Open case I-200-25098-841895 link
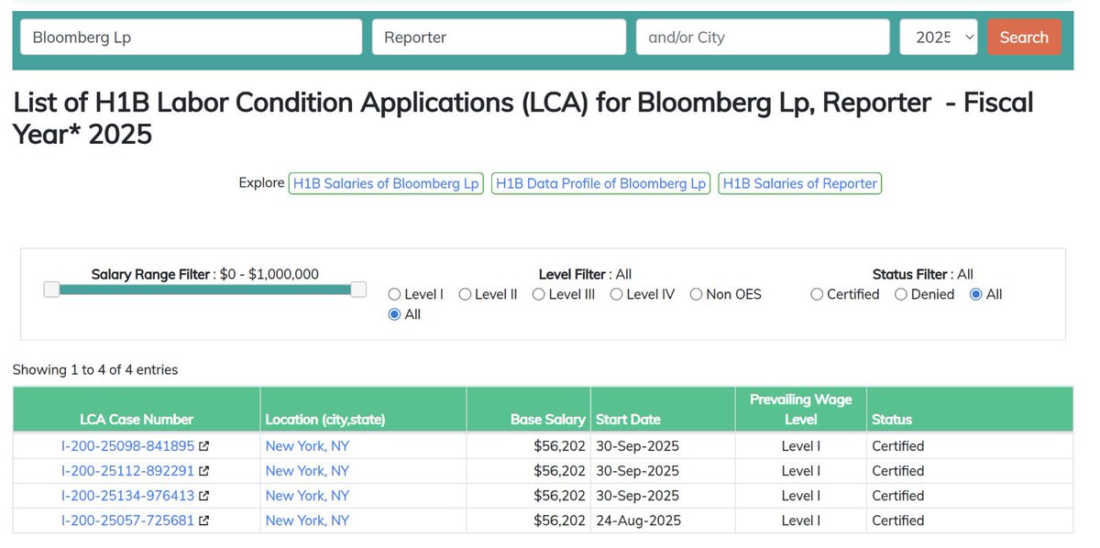Screen dimensions: 1100x548 (x=128, y=446)
